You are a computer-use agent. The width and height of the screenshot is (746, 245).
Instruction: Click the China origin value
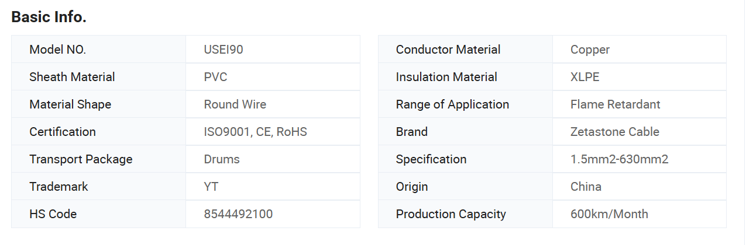586,187
